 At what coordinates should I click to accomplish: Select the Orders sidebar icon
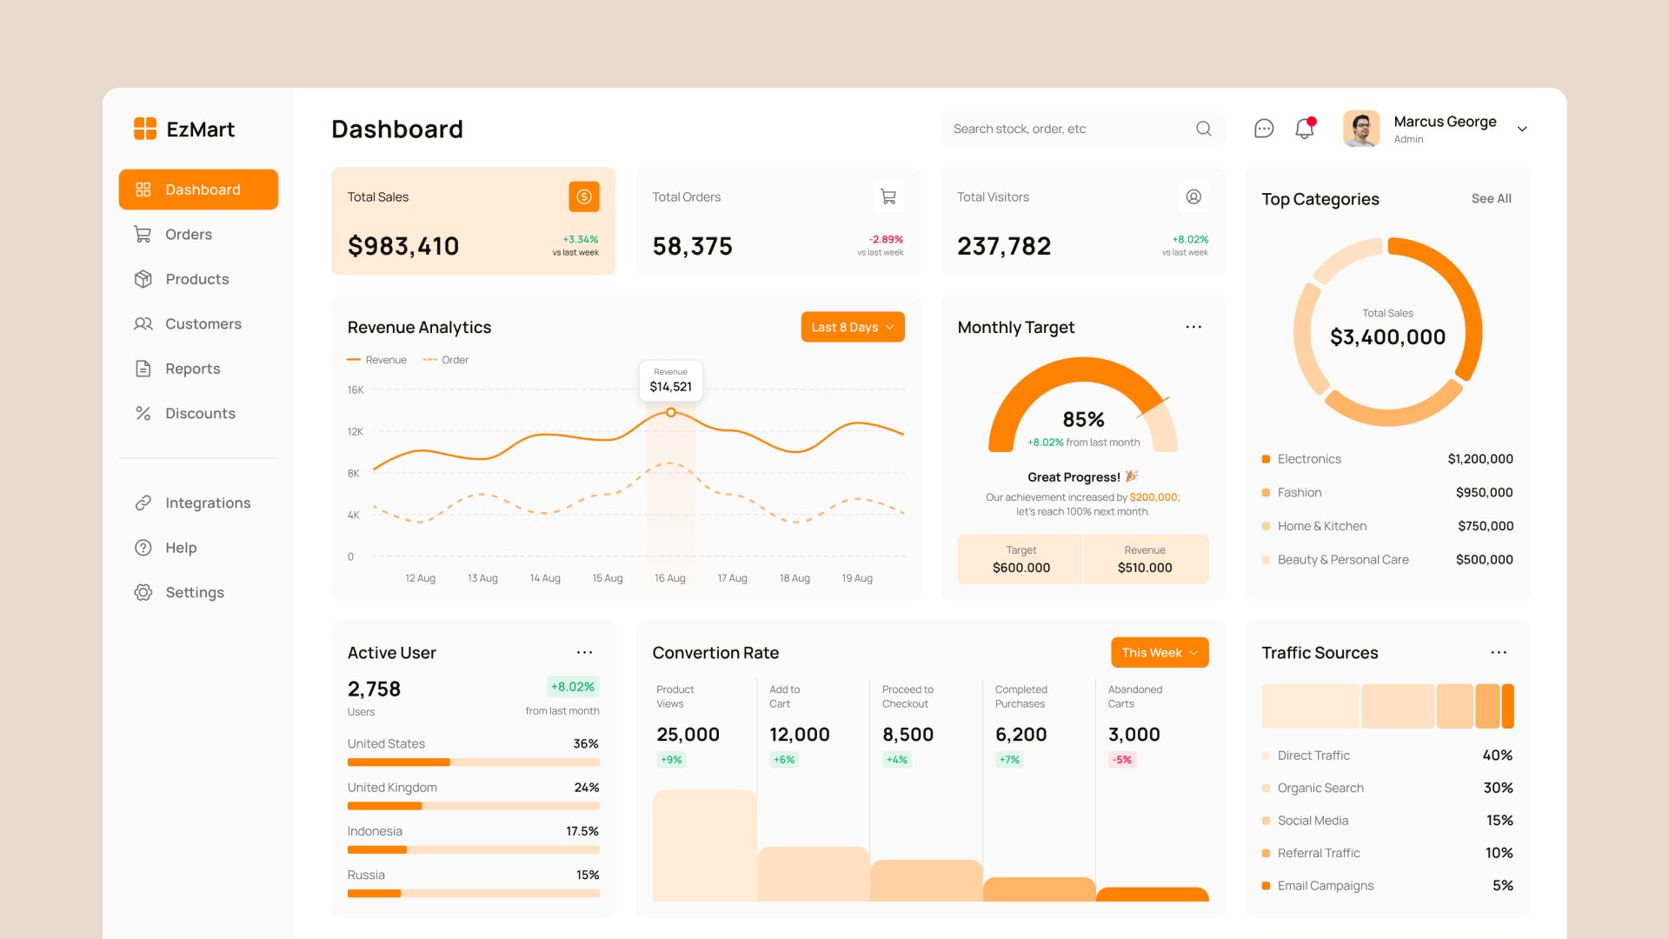pos(143,234)
